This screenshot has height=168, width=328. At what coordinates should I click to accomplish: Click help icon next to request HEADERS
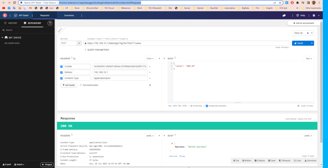(x=72, y=58)
